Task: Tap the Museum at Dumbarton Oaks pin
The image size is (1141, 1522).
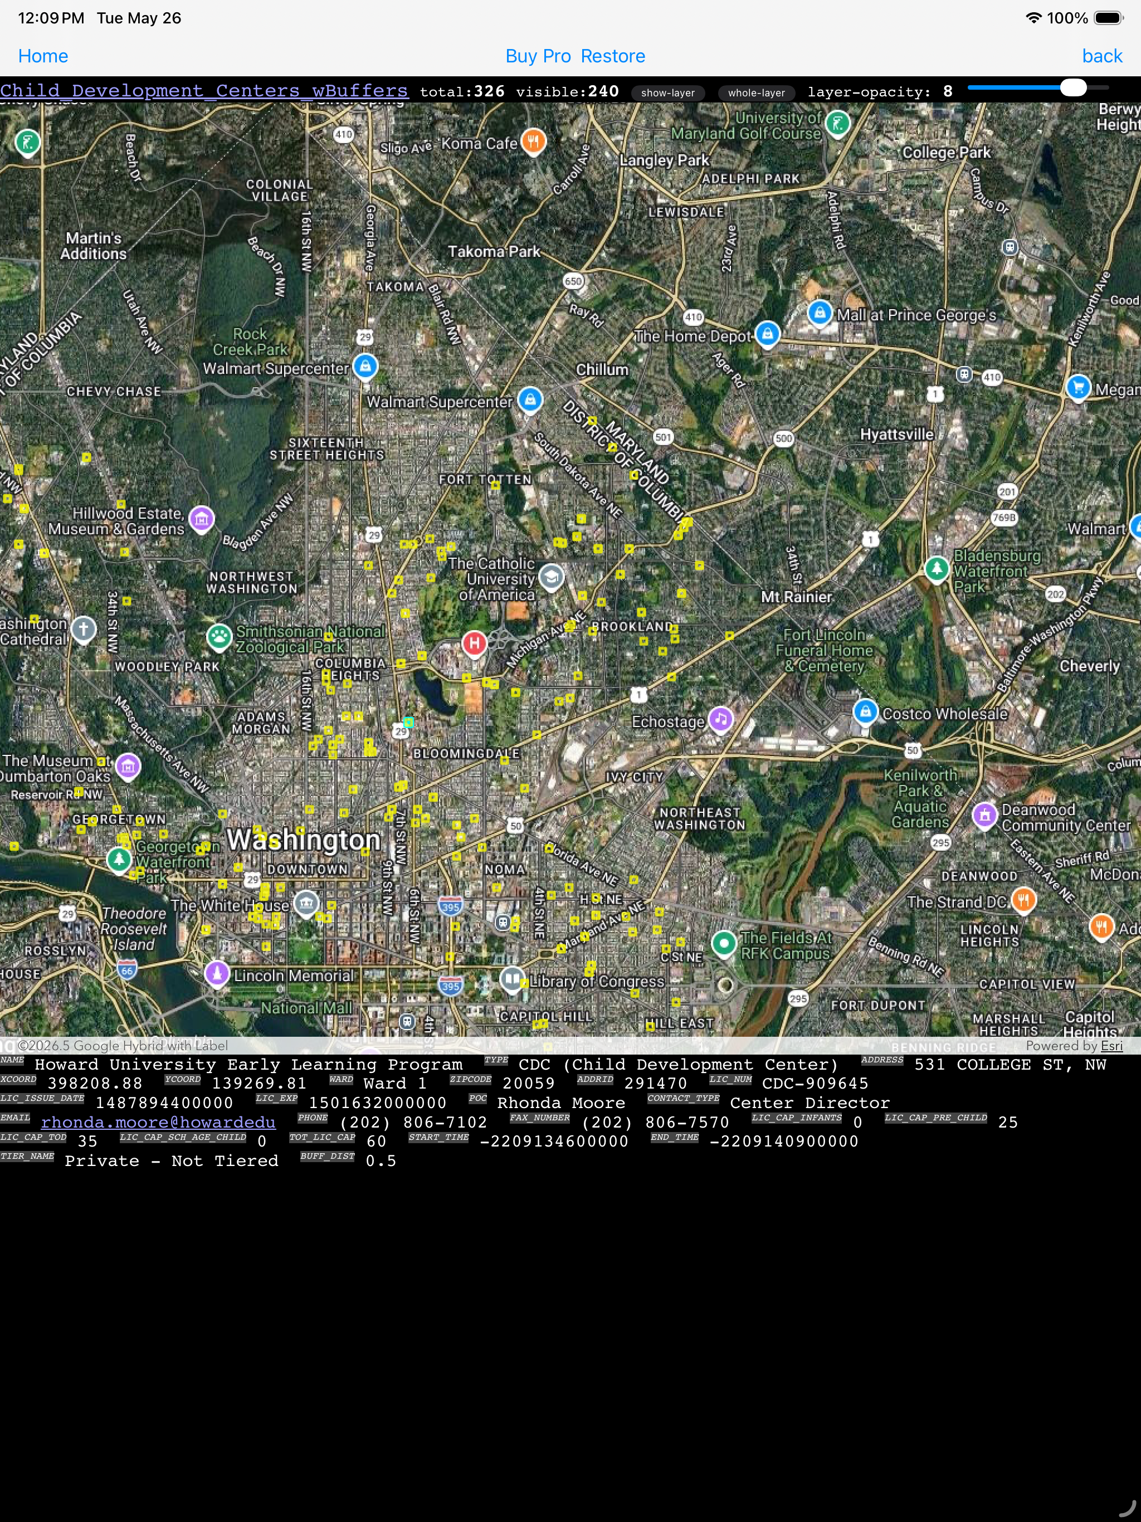Action: 128,767
